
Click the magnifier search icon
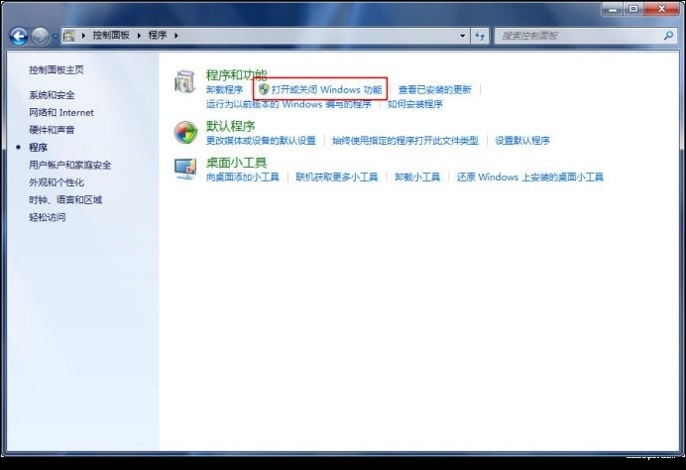pos(668,36)
